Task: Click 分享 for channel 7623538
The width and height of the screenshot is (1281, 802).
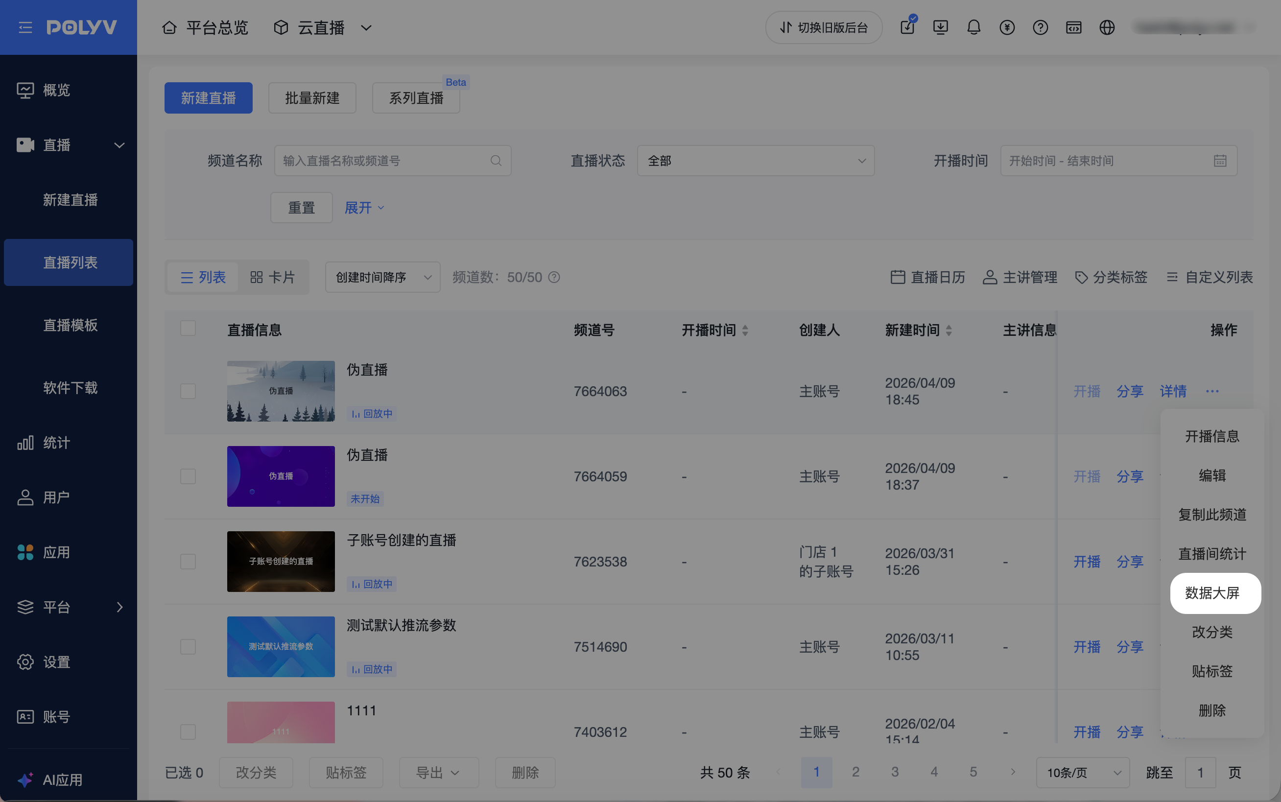Action: [1130, 562]
